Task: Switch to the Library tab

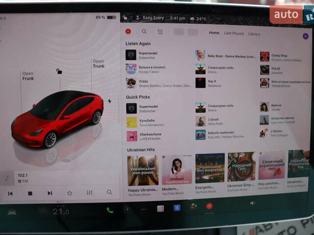Action: [x=254, y=34]
